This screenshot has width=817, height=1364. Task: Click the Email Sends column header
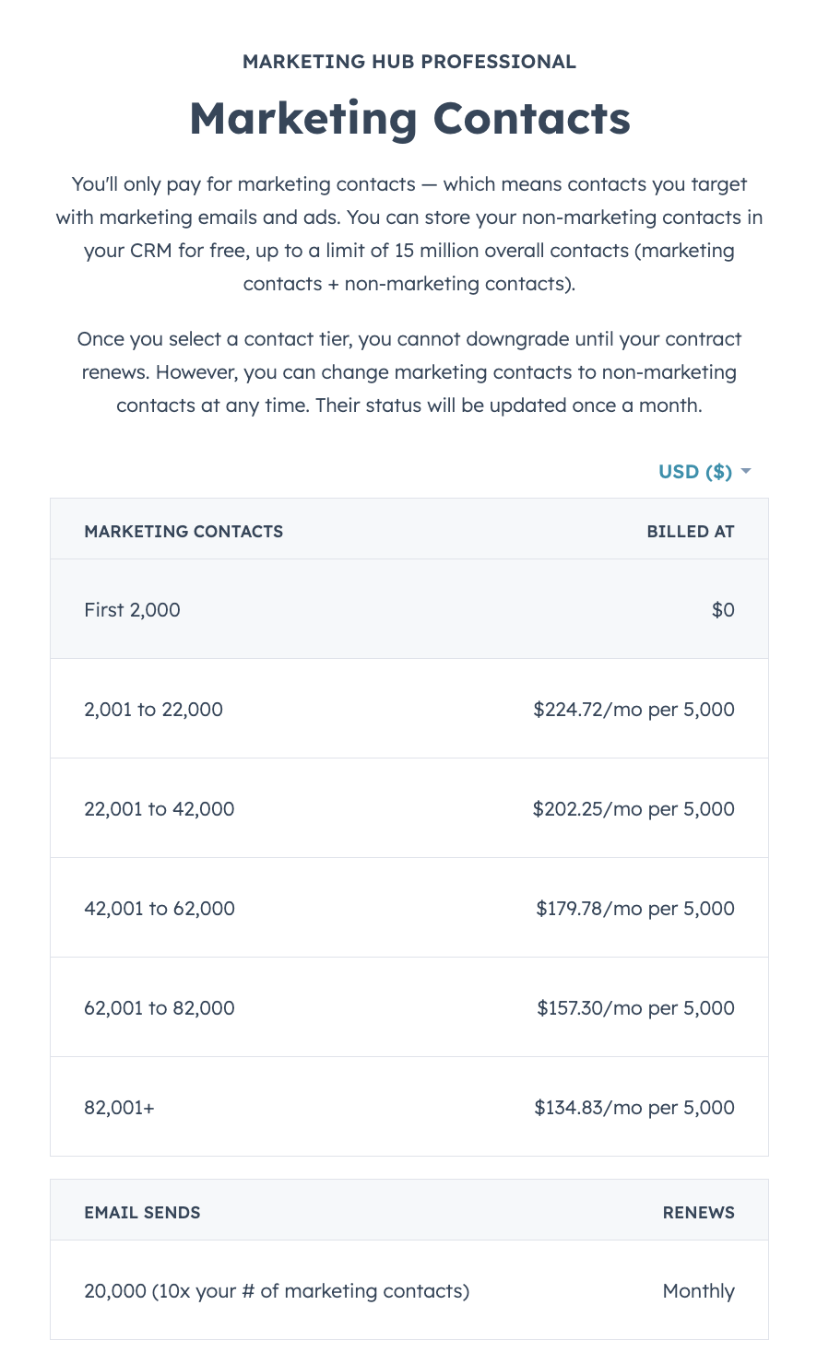142,1213
